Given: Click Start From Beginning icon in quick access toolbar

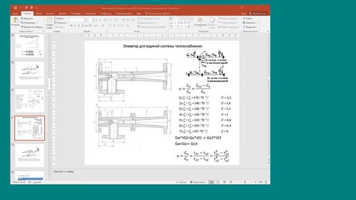Looking at the screenshot, I should (32, 8).
